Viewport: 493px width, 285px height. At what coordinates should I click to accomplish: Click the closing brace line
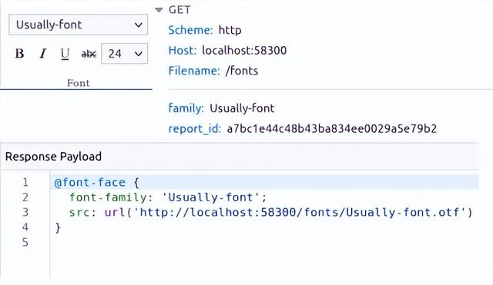58,227
